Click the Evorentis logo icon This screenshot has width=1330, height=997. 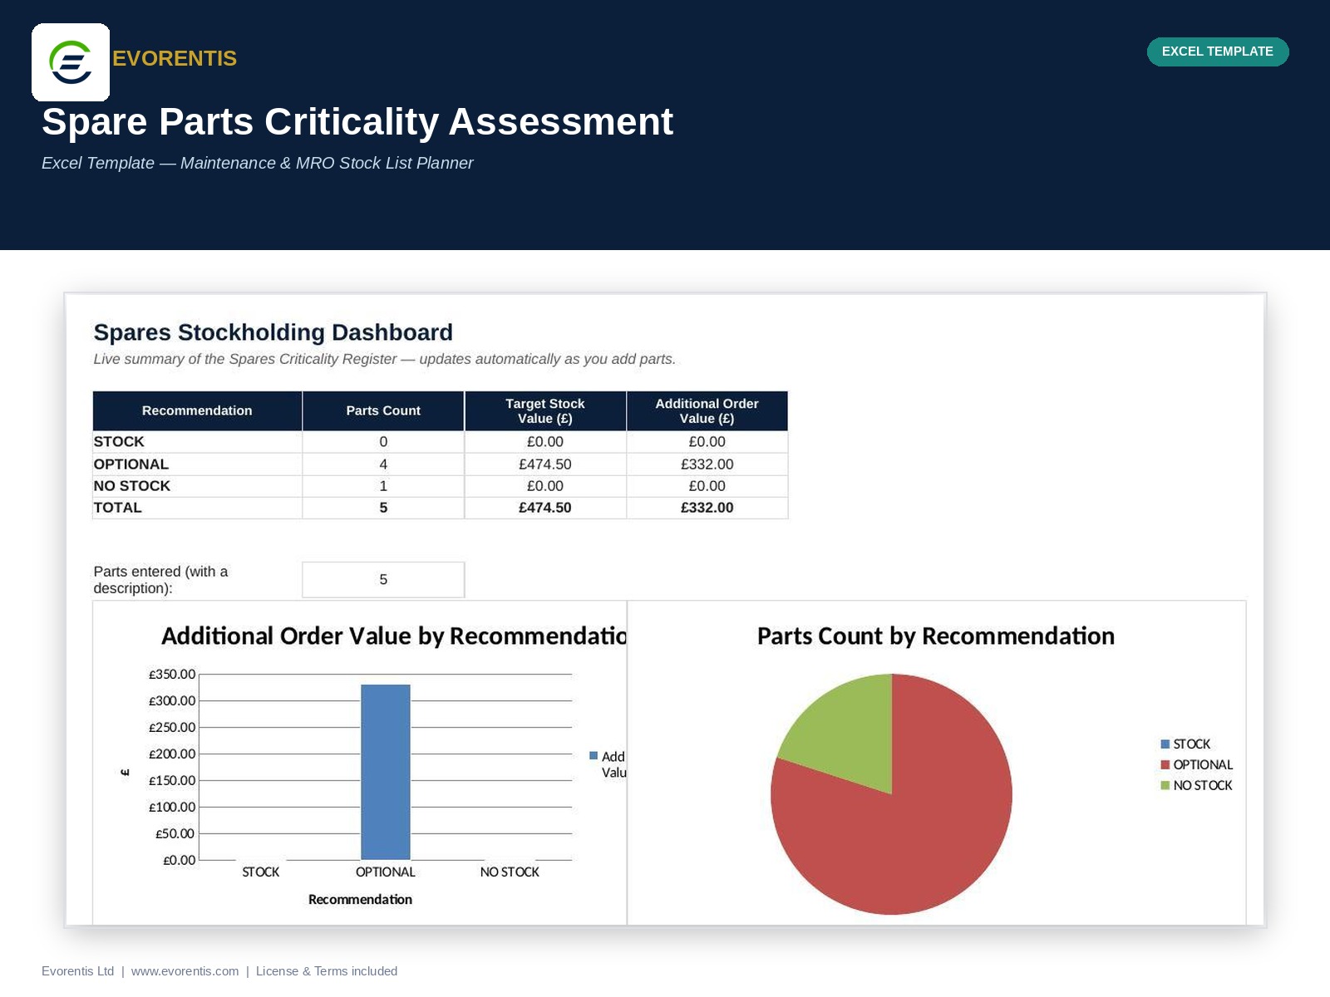[x=71, y=62]
